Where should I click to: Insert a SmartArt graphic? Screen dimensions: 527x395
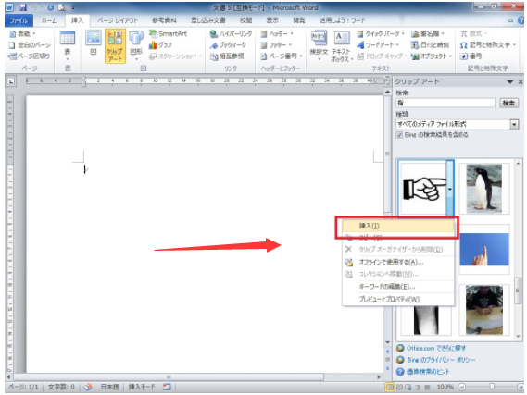(169, 33)
